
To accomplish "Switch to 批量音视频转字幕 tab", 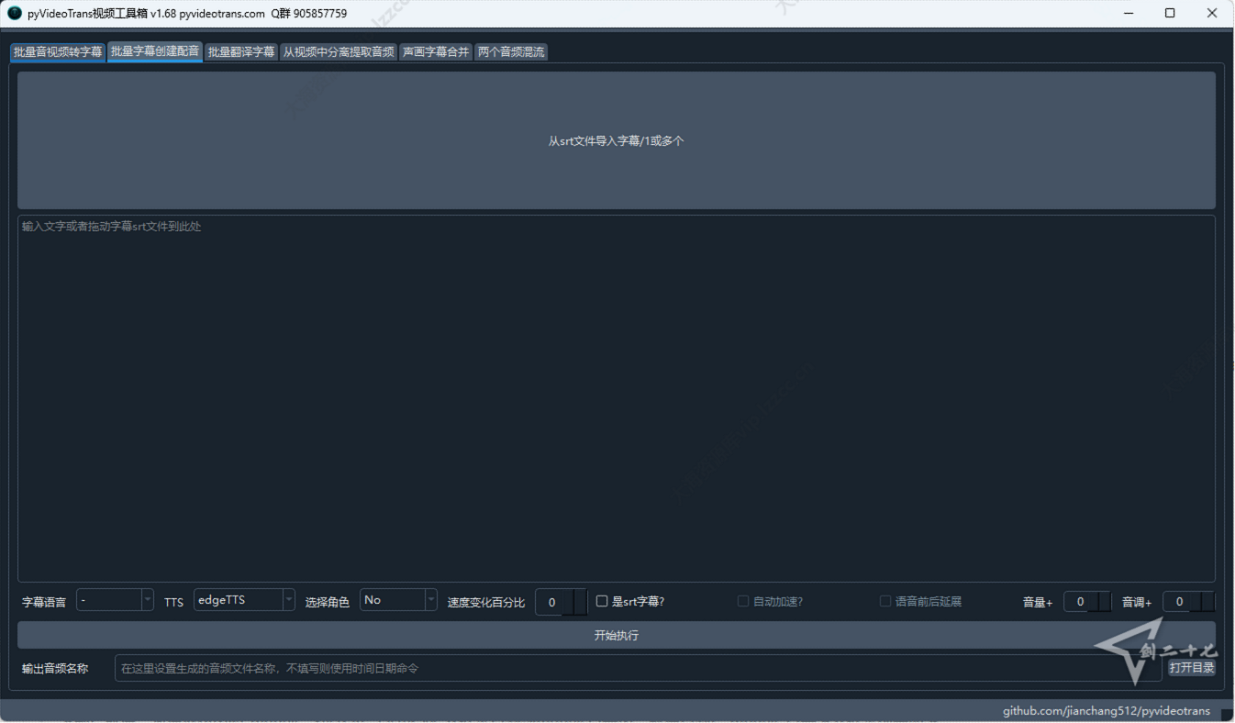I will pyautogui.click(x=58, y=52).
